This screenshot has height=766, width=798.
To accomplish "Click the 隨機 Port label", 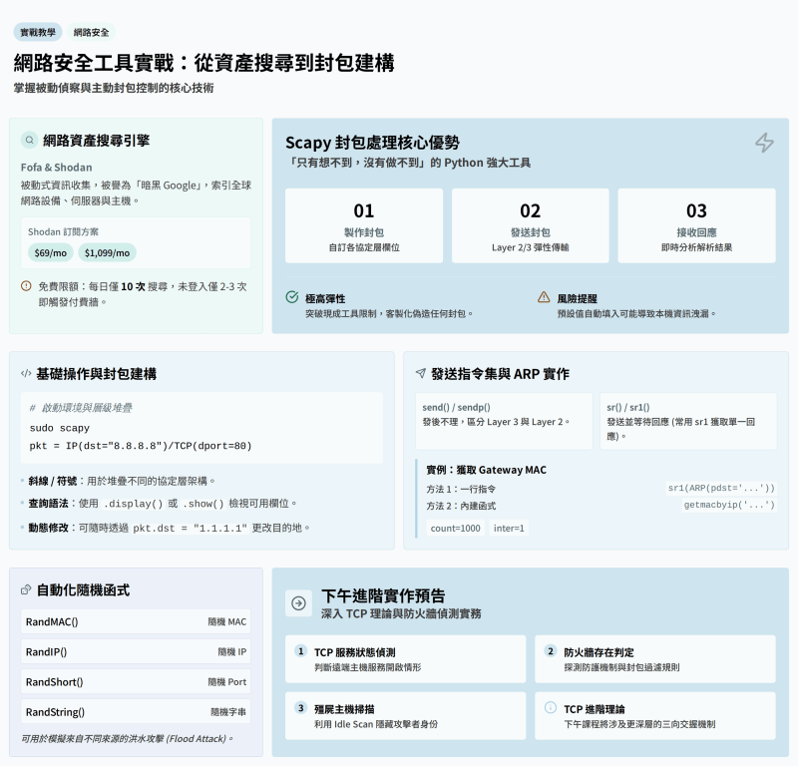I will click(x=227, y=682).
